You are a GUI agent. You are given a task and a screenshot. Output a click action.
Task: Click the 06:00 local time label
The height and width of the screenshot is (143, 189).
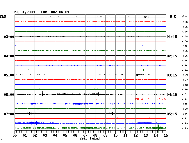tap(9, 95)
